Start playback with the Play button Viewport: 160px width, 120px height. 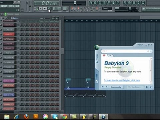(x=41, y=8)
